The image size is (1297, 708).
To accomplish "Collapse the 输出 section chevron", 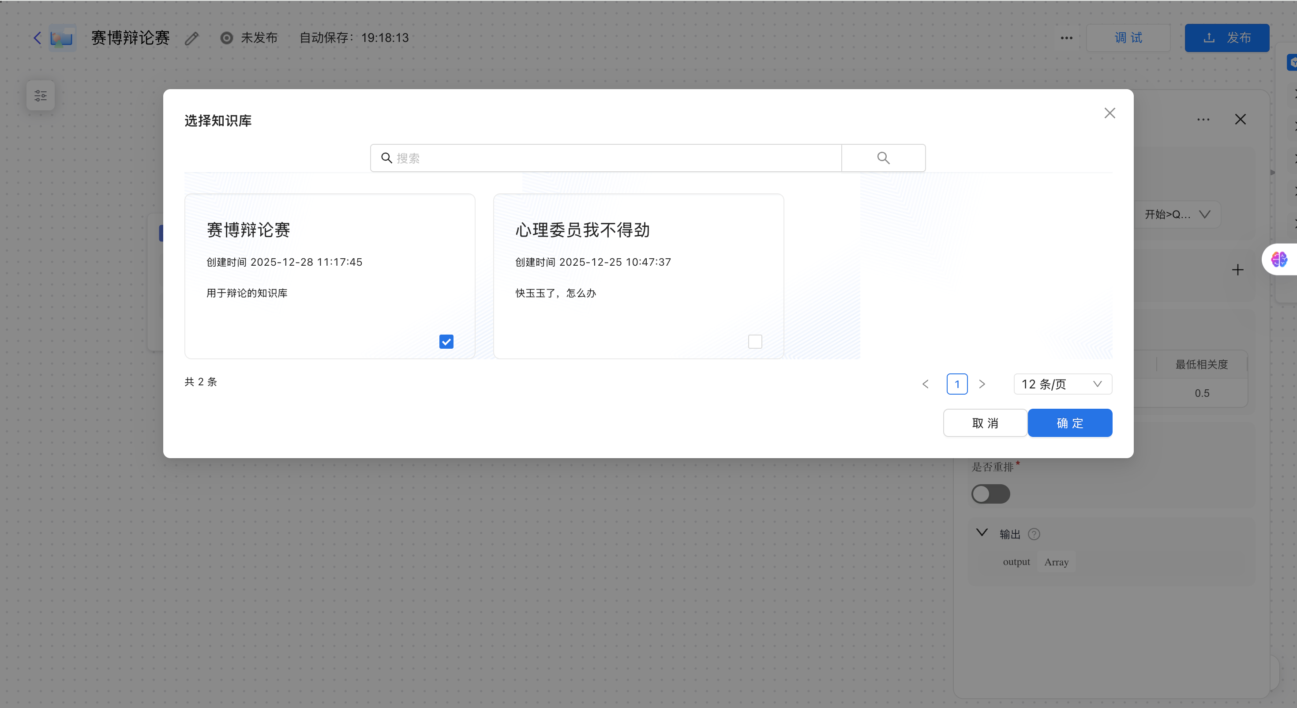I will [982, 533].
